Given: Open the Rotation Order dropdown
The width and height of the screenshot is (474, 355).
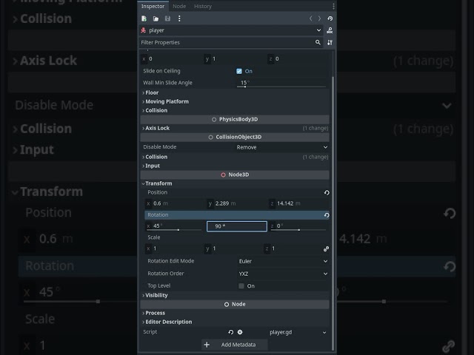Looking at the screenshot, I should pyautogui.click(x=282, y=274).
